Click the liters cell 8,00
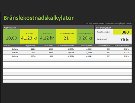The image size is (135, 103). 52,56
